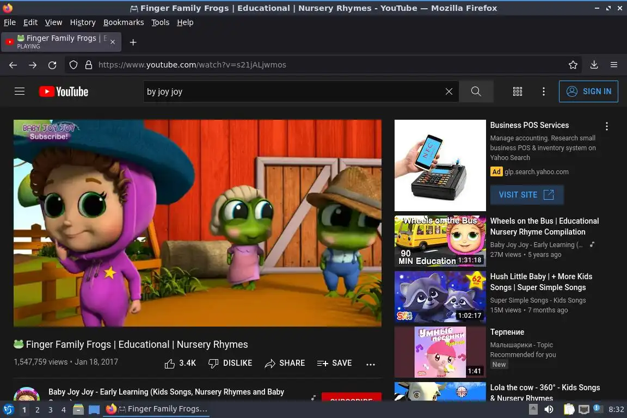Open the Edit menu

pyautogui.click(x=30, y=22)
